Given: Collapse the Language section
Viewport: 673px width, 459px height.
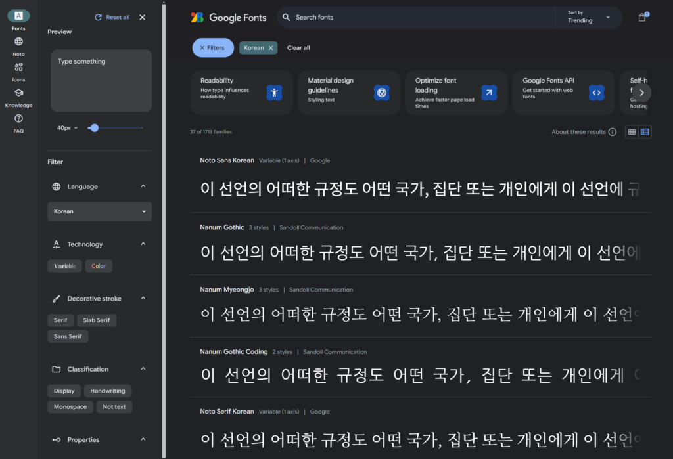Looking at the screenshot, I should (143, 186).
